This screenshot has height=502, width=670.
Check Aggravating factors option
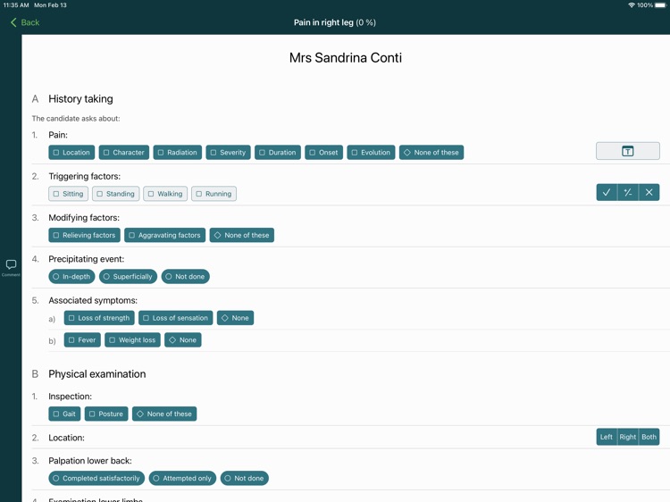(x=165, y=235)
